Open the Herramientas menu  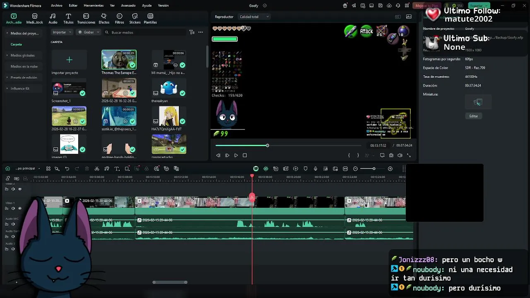(94, 5)
